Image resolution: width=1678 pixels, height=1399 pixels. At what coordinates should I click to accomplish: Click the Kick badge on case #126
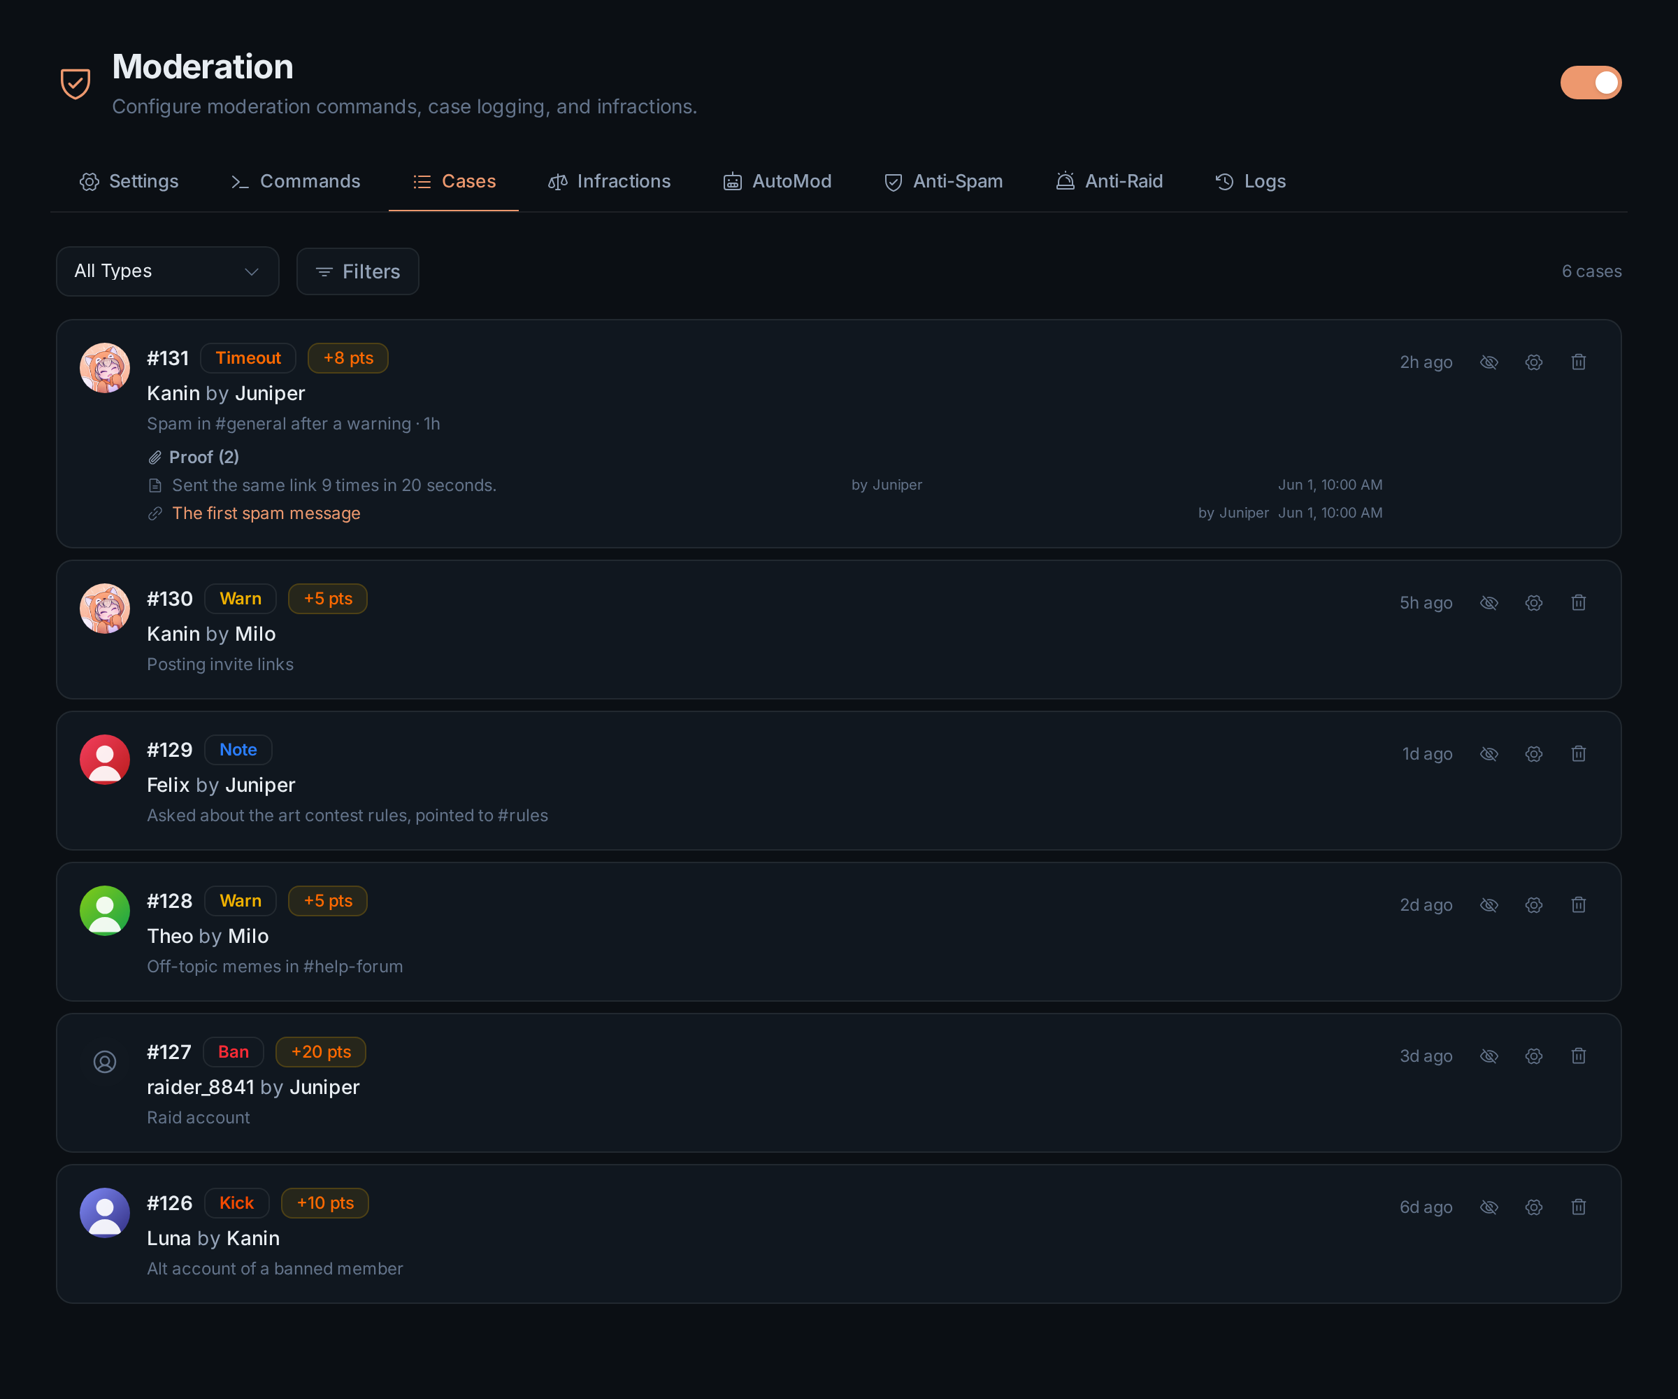236,1203
